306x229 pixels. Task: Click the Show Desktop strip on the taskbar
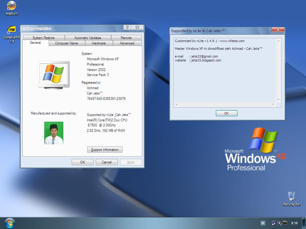click(x=304, y=223)
